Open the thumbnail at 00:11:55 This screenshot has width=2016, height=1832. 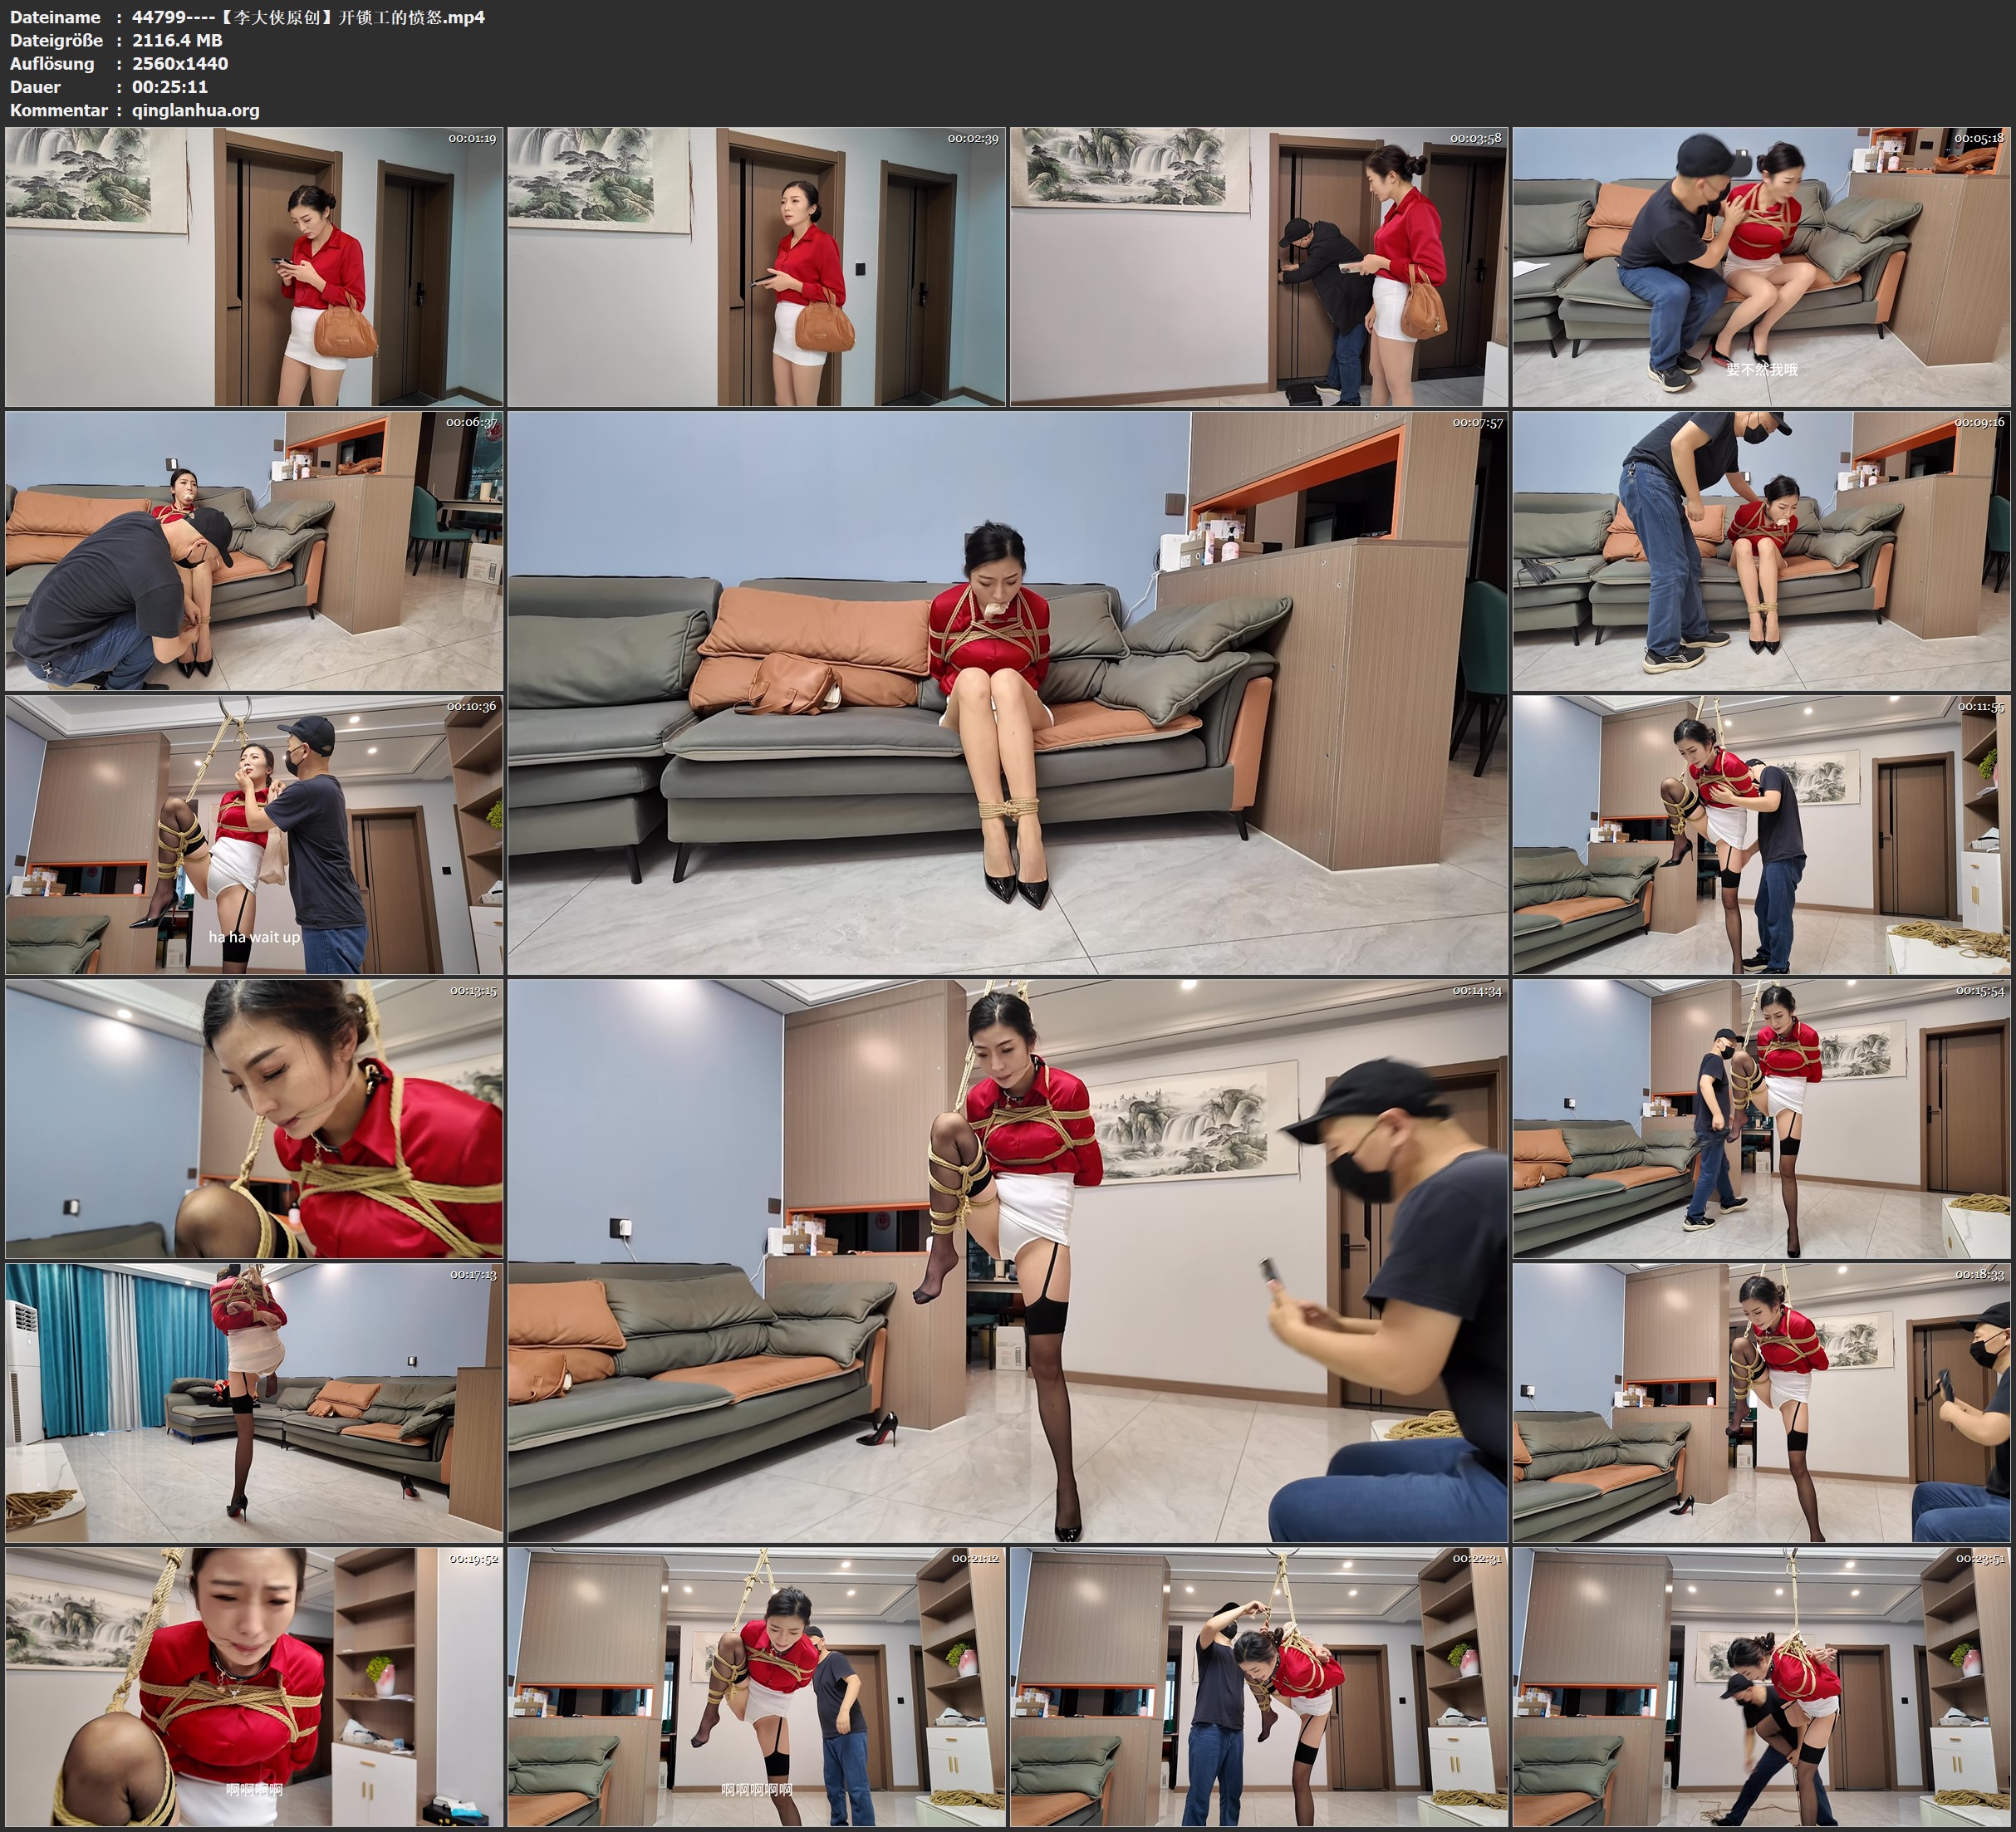click(1761, 835)
